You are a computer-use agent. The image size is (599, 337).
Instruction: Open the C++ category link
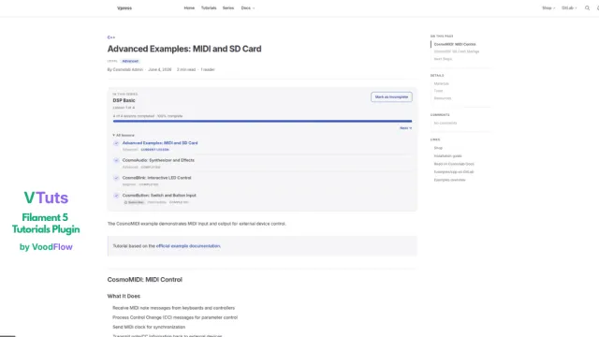click(x=111, y=37)
